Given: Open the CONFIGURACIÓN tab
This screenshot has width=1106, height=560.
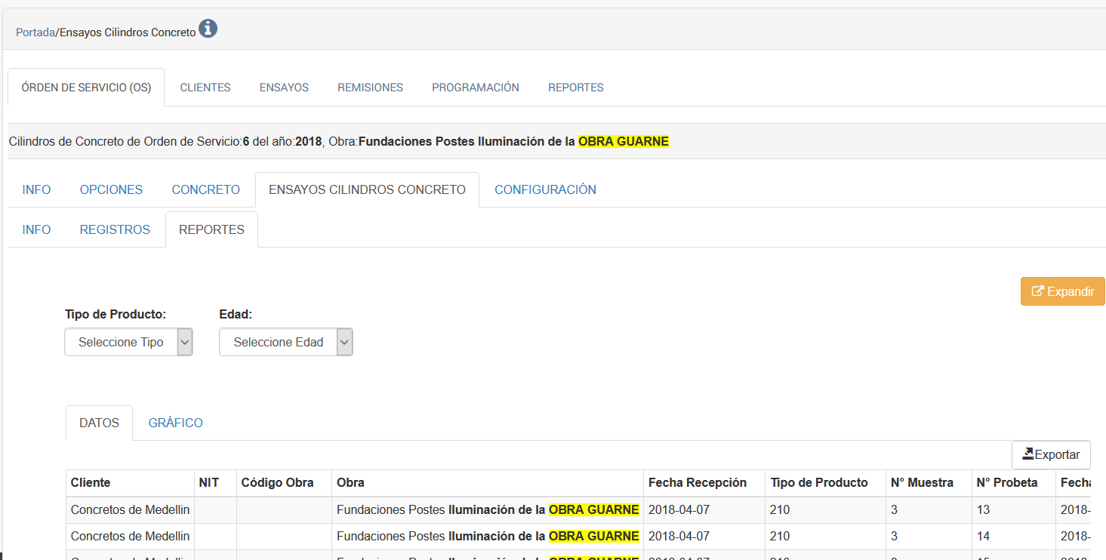Looking at the screenshot, I should pos(545,189).
